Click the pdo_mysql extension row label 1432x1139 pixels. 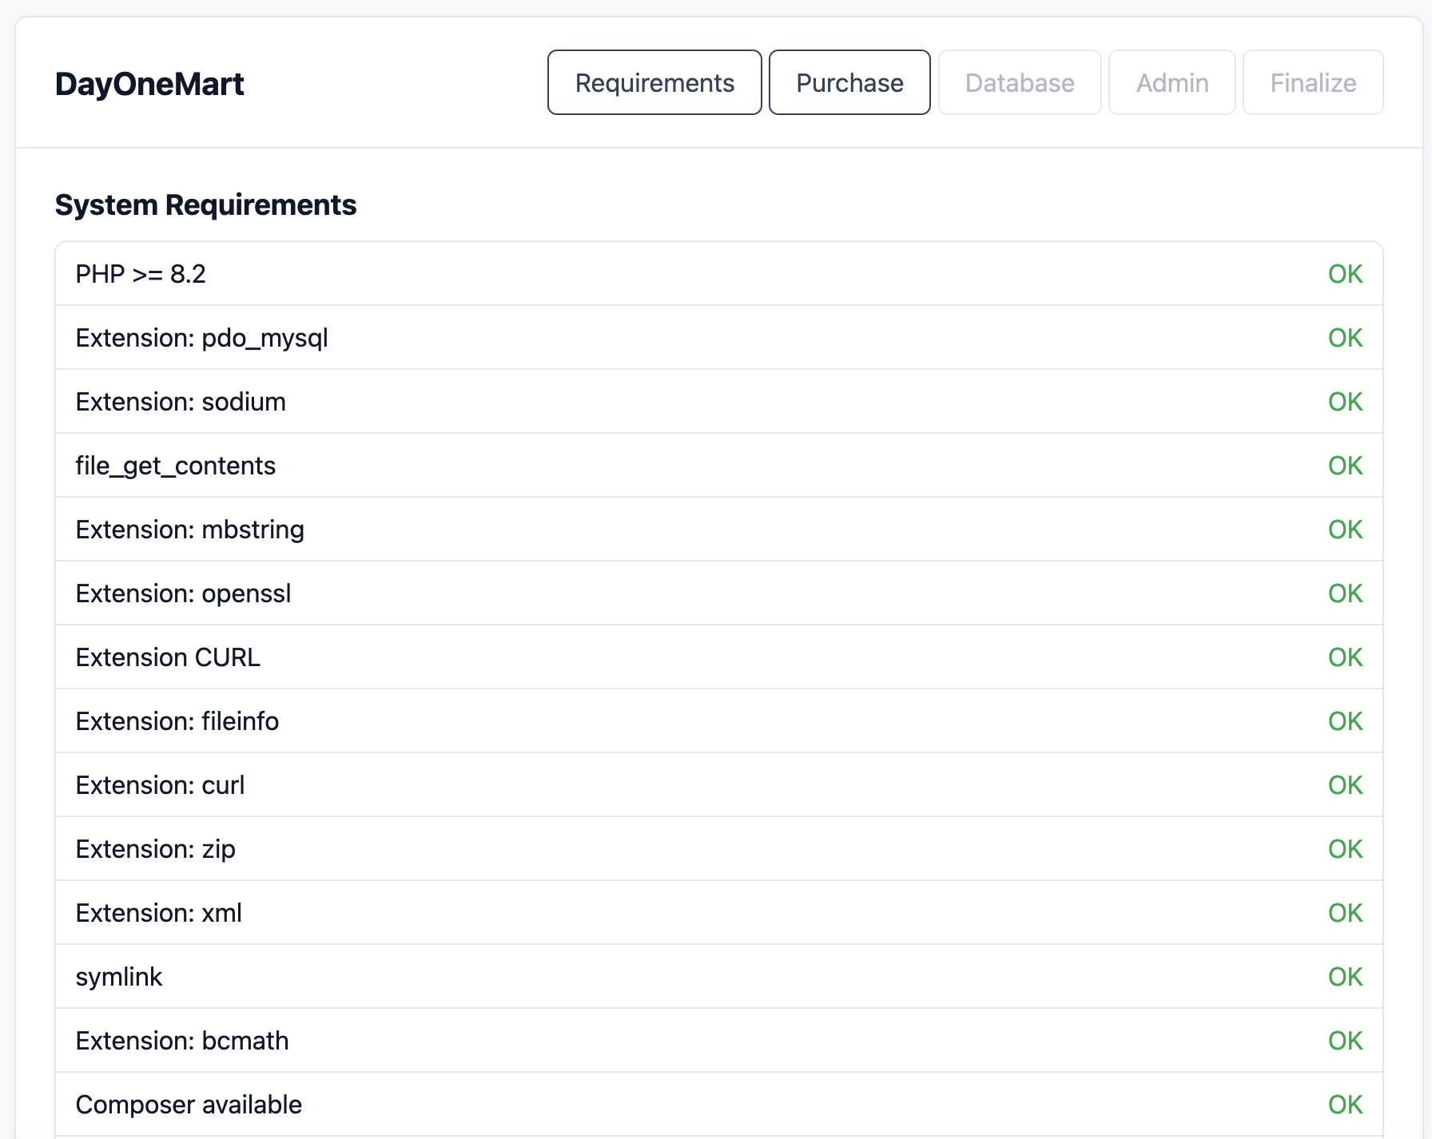click(201, 338)
